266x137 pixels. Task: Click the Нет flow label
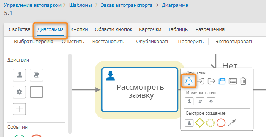click(230, 65)
